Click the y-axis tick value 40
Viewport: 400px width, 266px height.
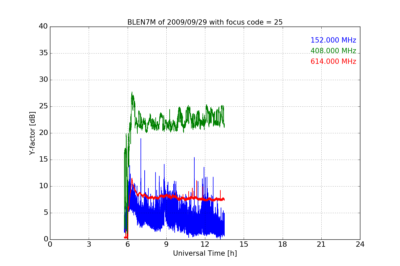(43, 27)
